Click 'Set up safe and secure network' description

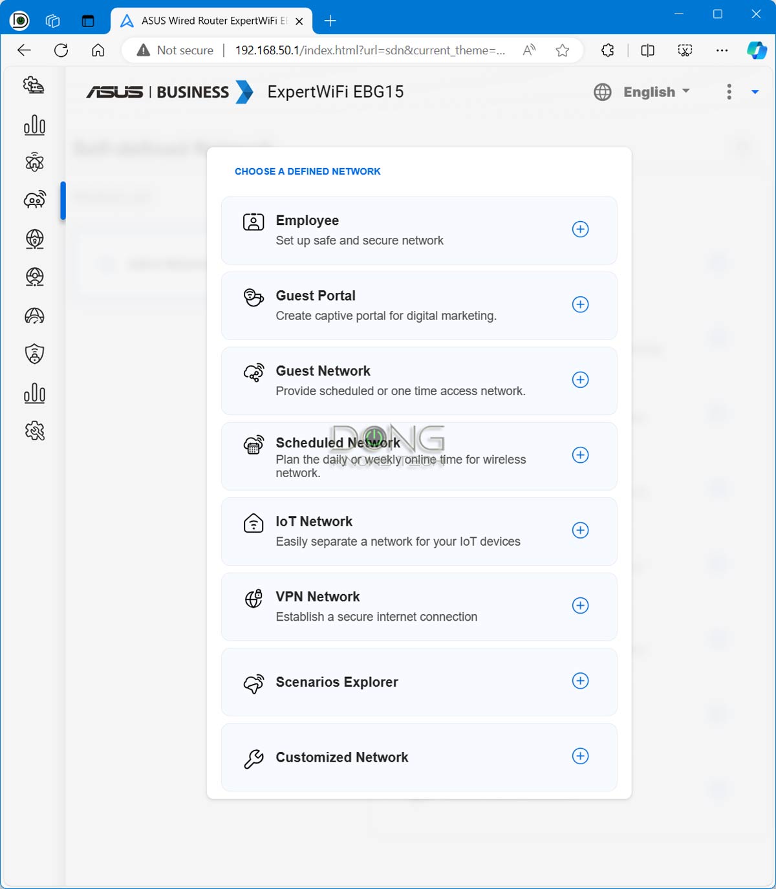coord(360,241)
